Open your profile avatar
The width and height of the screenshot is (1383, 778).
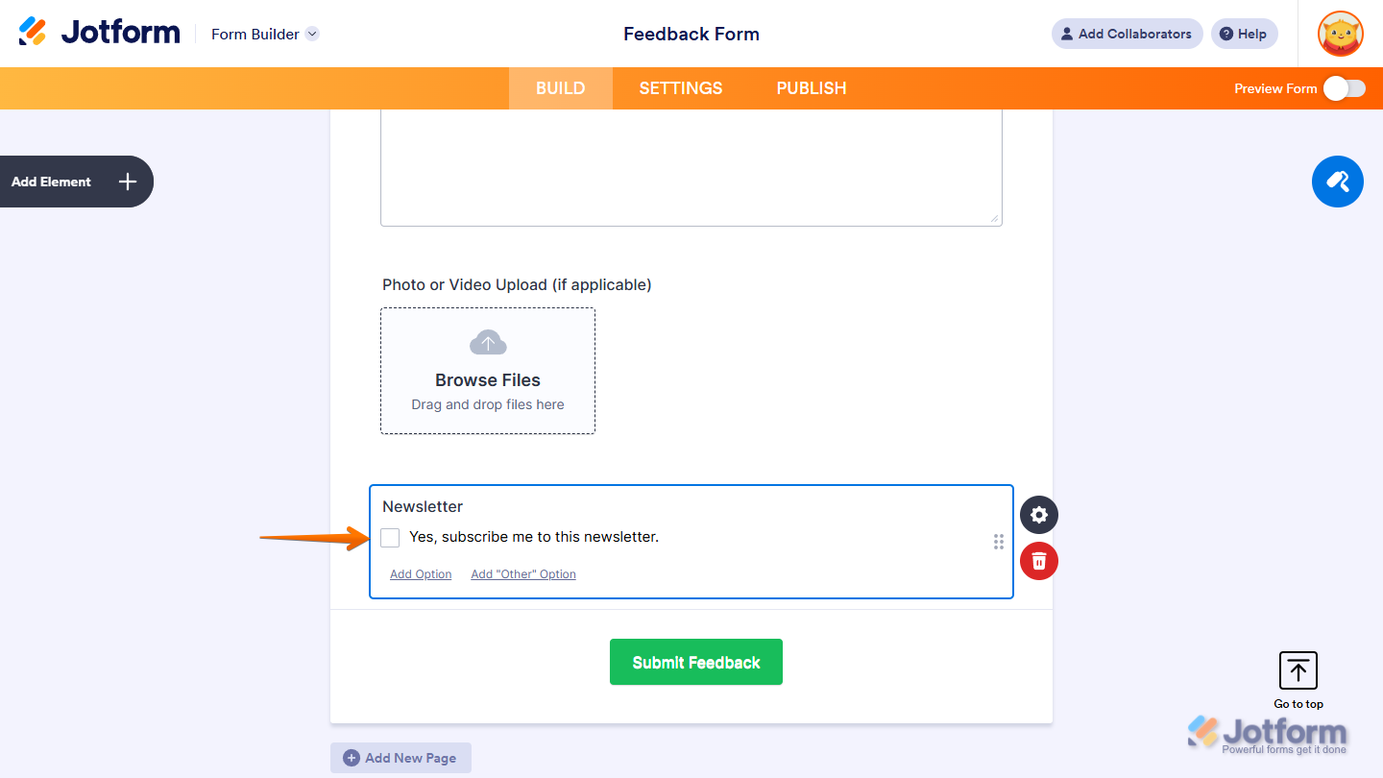[1340, 34]
